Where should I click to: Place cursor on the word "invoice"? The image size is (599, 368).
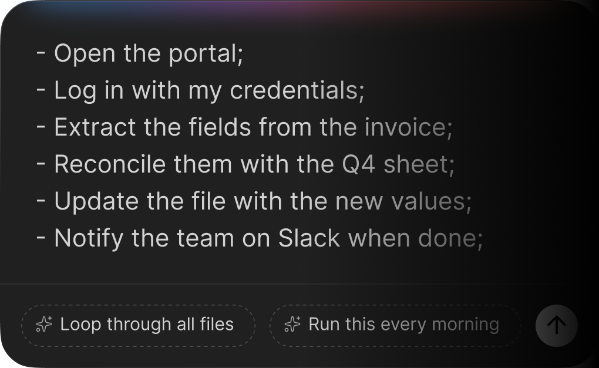(405, 127)
